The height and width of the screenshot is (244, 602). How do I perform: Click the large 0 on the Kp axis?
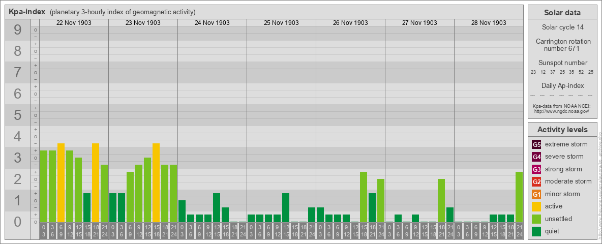[18, 222]
